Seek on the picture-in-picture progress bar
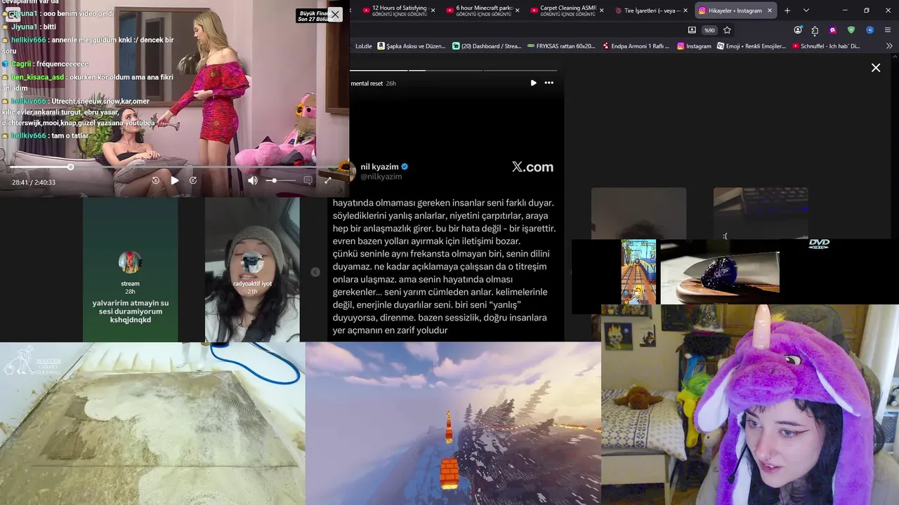Viewport: 899px width, 505px height. 176,167
